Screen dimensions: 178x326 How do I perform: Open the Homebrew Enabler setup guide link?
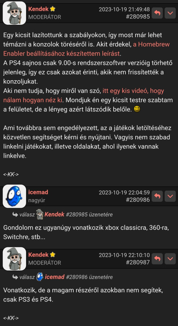[x=86, y=49]
